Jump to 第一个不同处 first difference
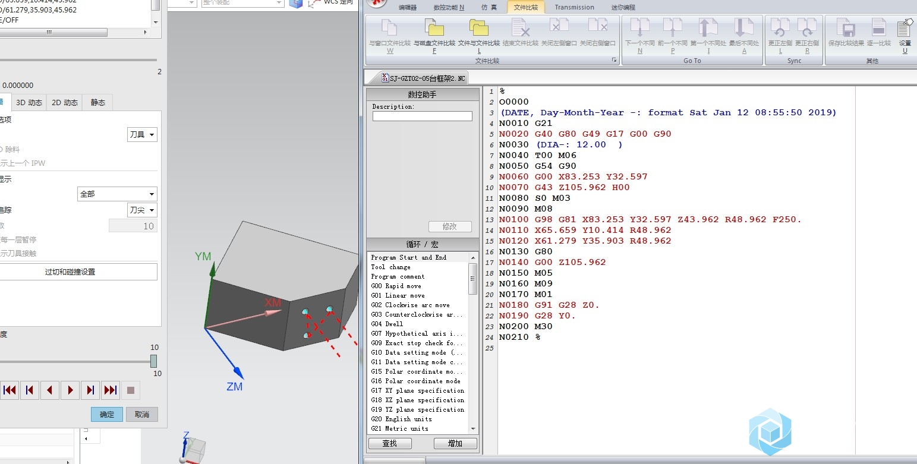 [708, 28]
